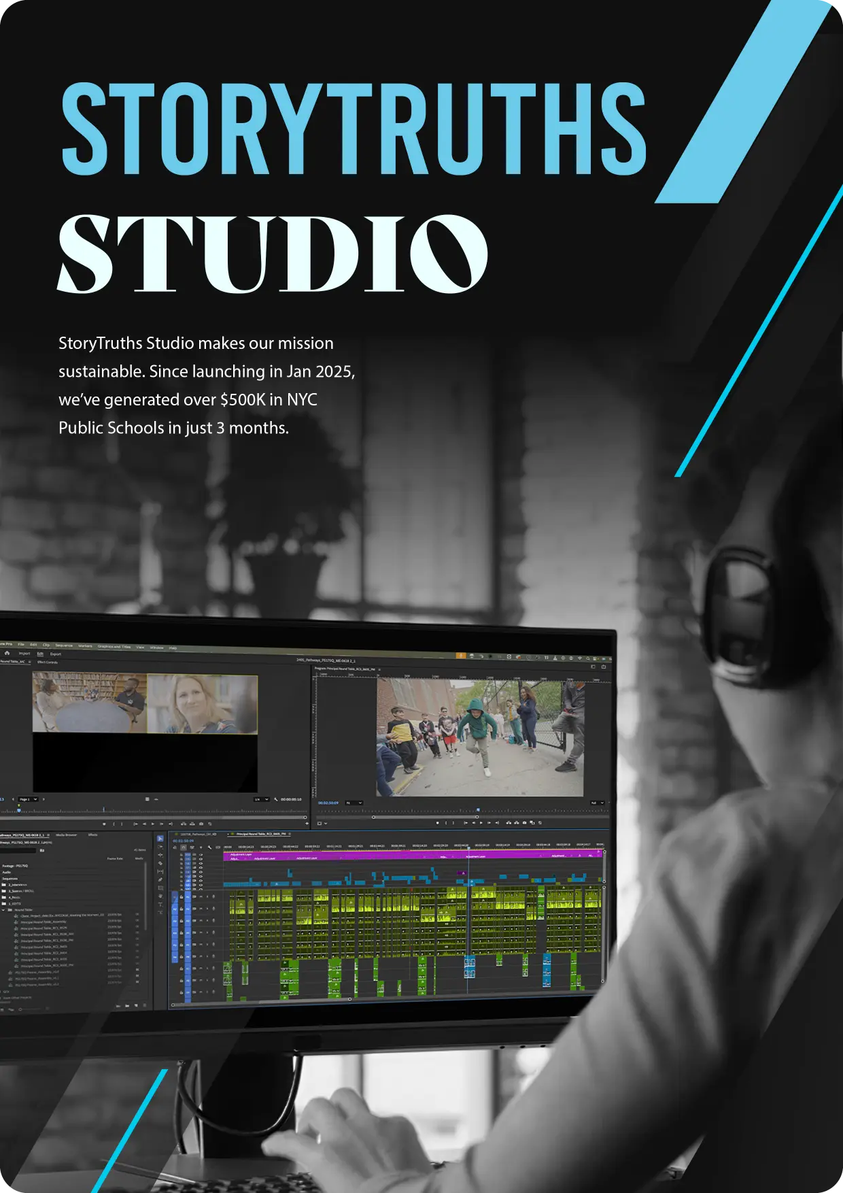
Task: Click Extract button in Program monitor
Action: (x=517, y=823)
